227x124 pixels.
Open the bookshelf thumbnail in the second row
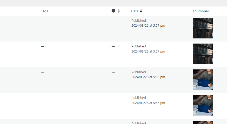tap(203, 54)
